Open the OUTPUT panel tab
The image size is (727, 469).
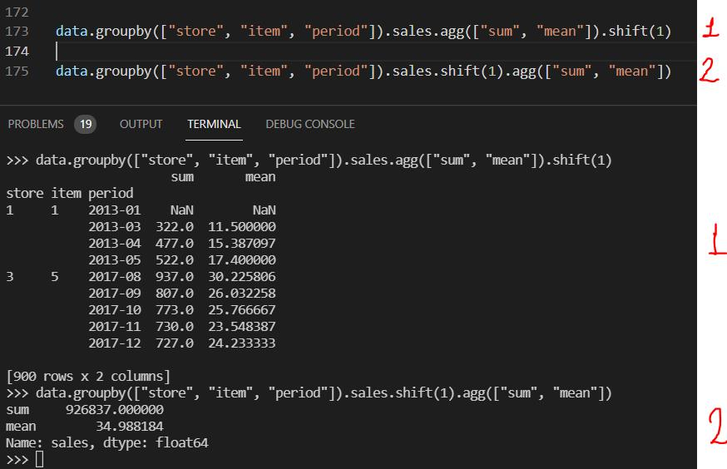[141, 124]
